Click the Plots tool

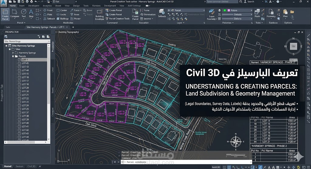click(x=48, y=15)
